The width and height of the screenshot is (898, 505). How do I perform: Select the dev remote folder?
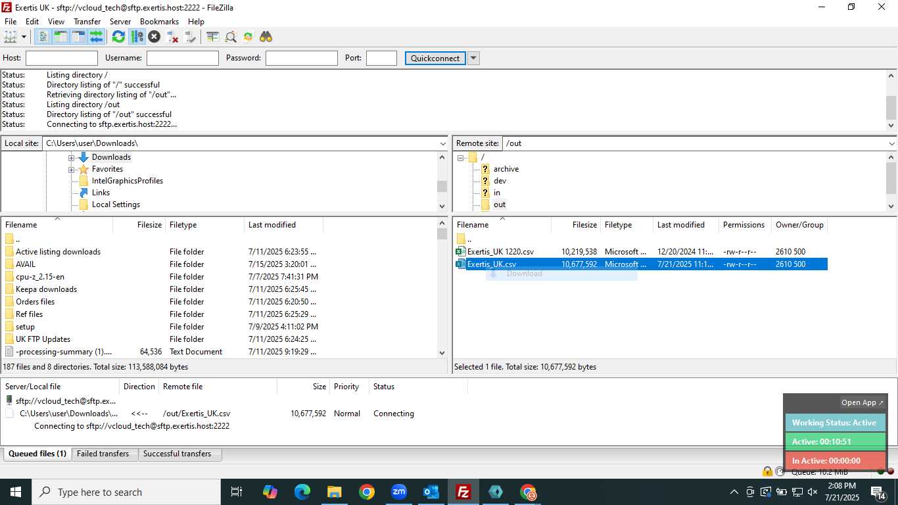(x=500, y=181)
